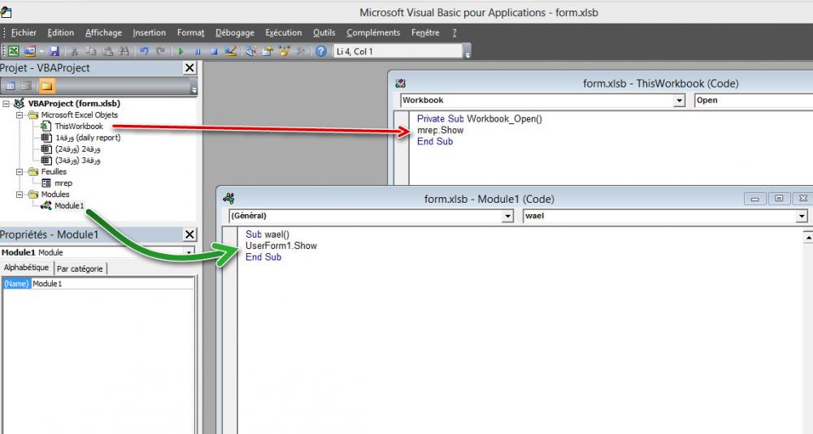813x434 pixels.
Task: Collapse the Feuilles folder node
Action: tap(20, 172)
